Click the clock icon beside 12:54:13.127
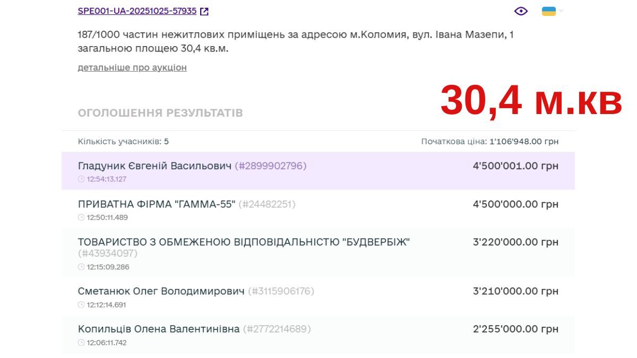The image size is (637, 358). pyautogui.click(x=81, y=179)
